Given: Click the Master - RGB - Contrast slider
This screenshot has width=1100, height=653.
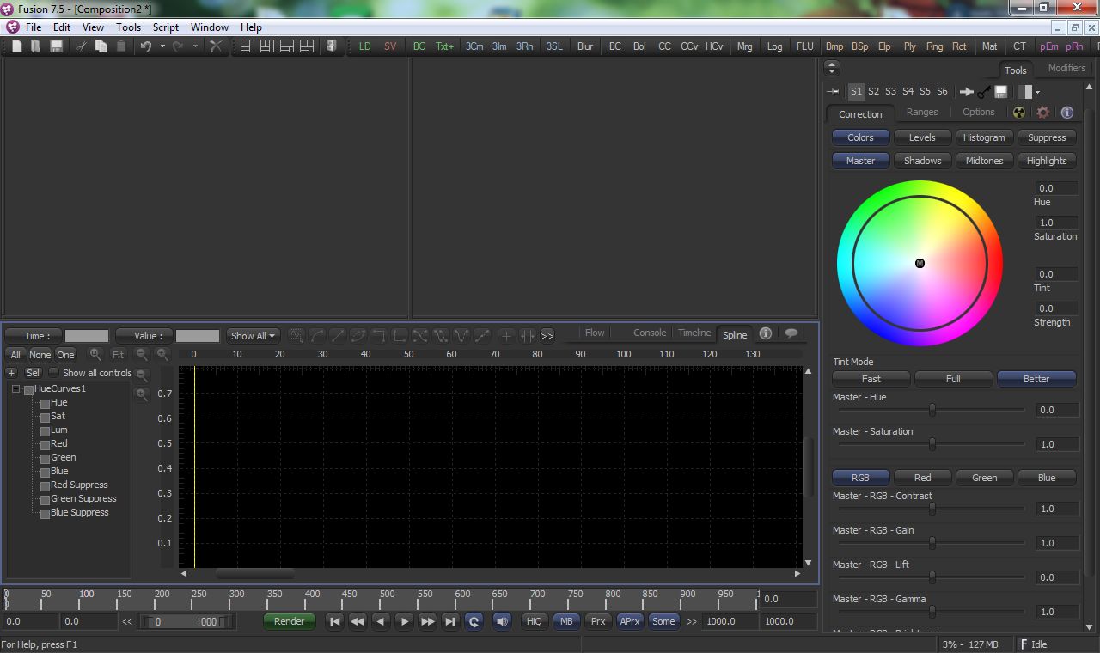Looking at the screenshot, I should 932,509.
